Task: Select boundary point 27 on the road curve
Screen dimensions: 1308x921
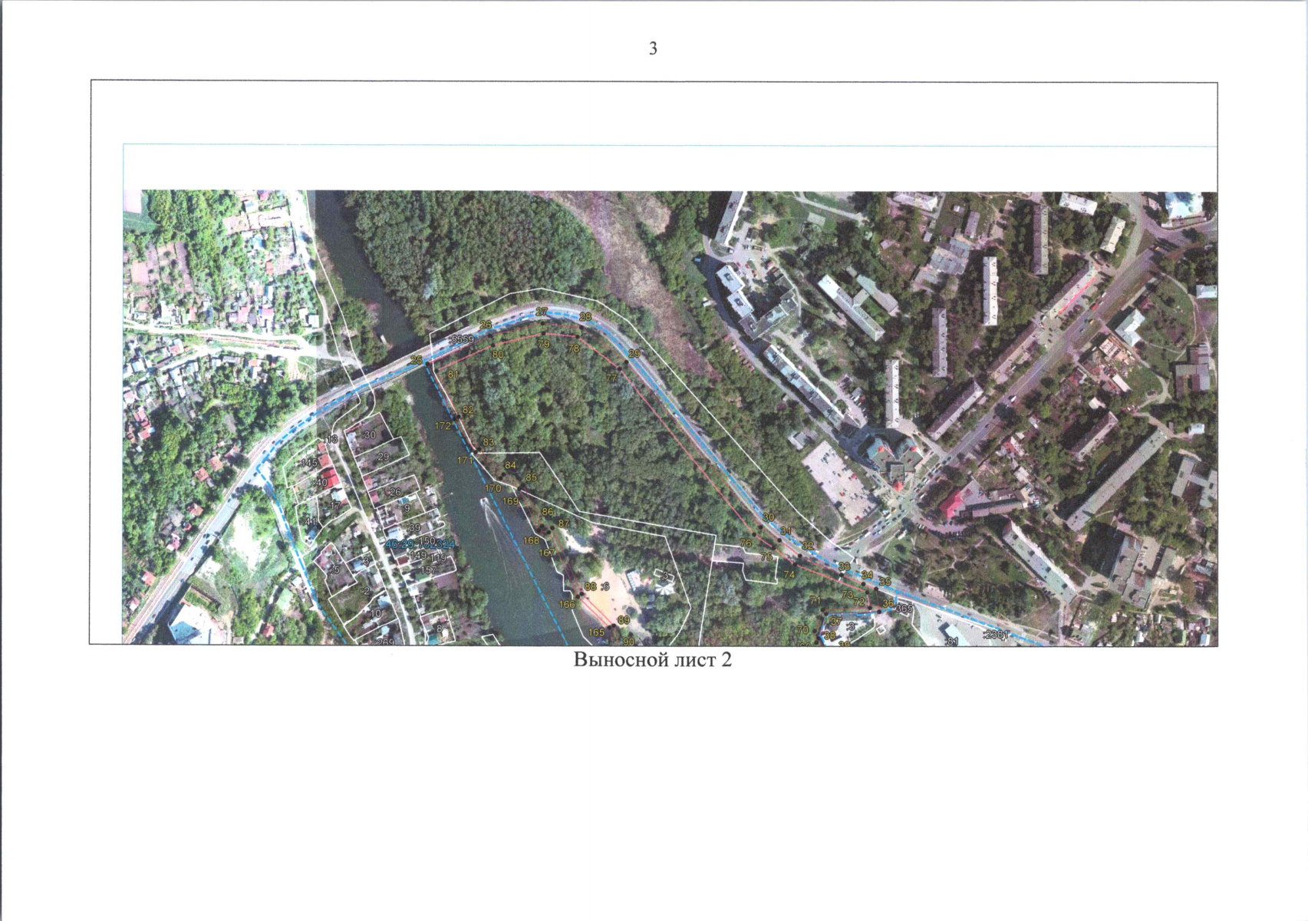Action: click(x=542, y=312)
